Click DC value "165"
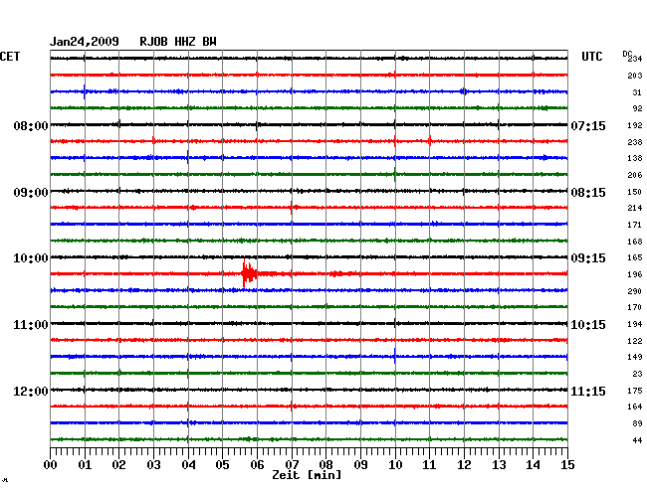Image resolution: width=647 pixels, height=491 pixels. (x=635, y=257)
